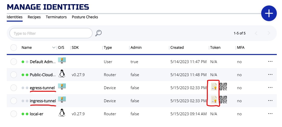Click the blue plus add identity button
This screenshot has height=127, width=282.
(x=269, y=13)
